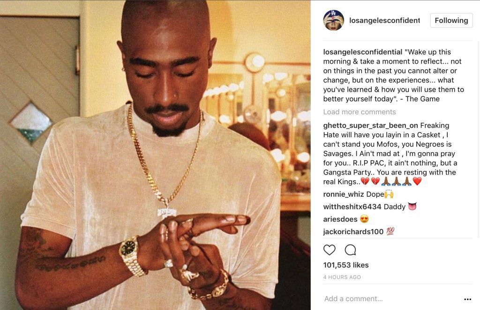480x310 pixels.
Task: Open the losangelesconfidential profile avatar
Action: 333,20
